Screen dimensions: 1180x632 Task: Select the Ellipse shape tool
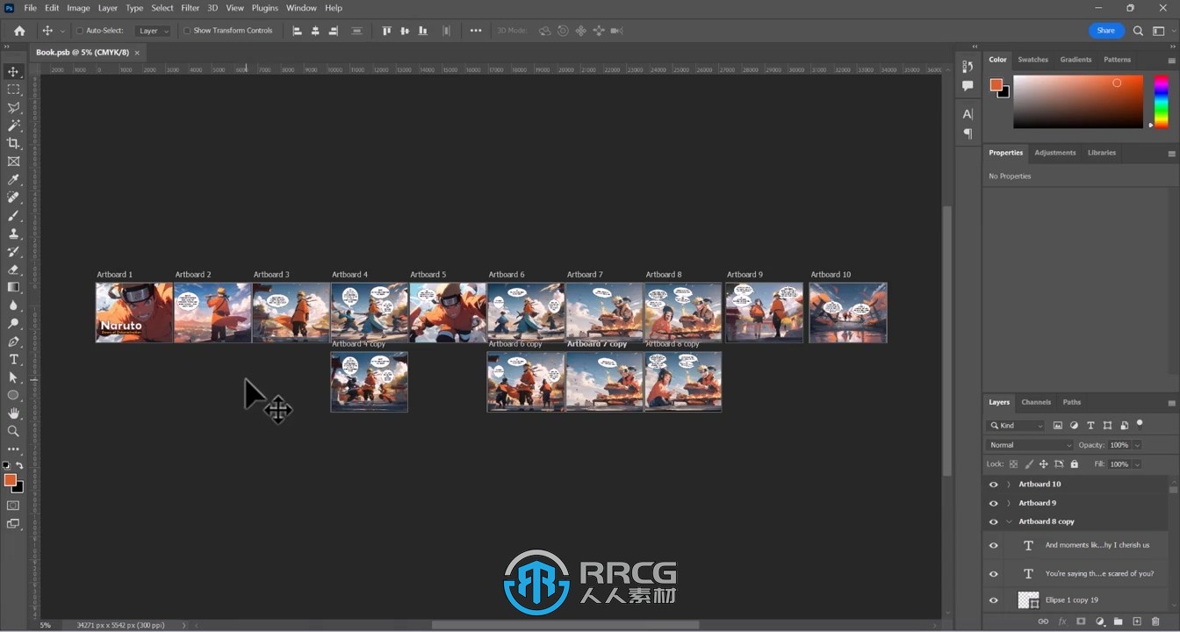13,395
